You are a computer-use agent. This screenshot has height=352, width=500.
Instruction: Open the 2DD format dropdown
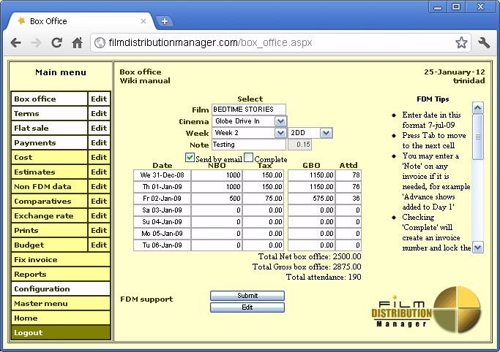coord(327,133)
